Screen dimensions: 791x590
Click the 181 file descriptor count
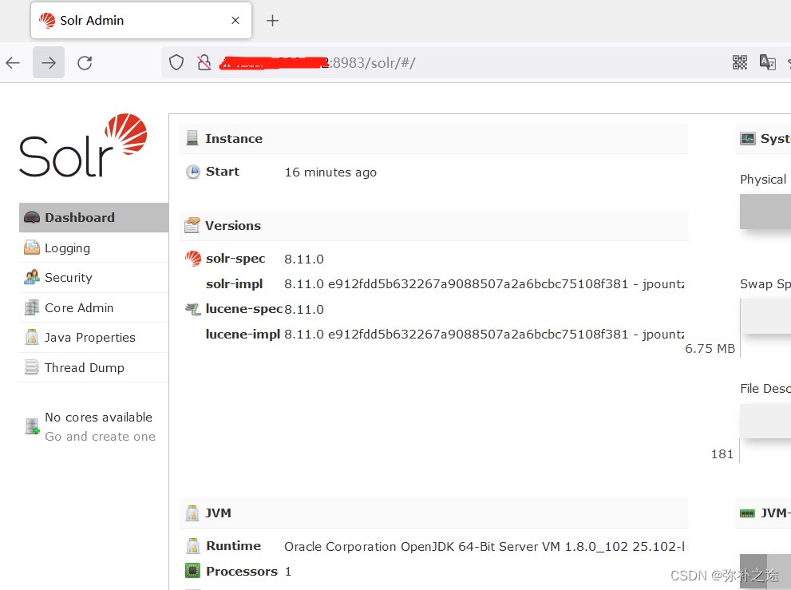tap(722, 454)
